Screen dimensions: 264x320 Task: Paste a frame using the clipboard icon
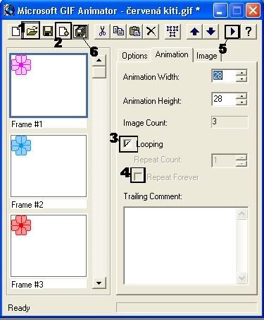coord(134,31)
